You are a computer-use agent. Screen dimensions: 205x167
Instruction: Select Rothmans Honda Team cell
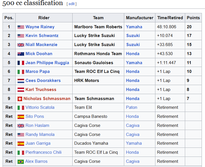(x=98, y=53)
